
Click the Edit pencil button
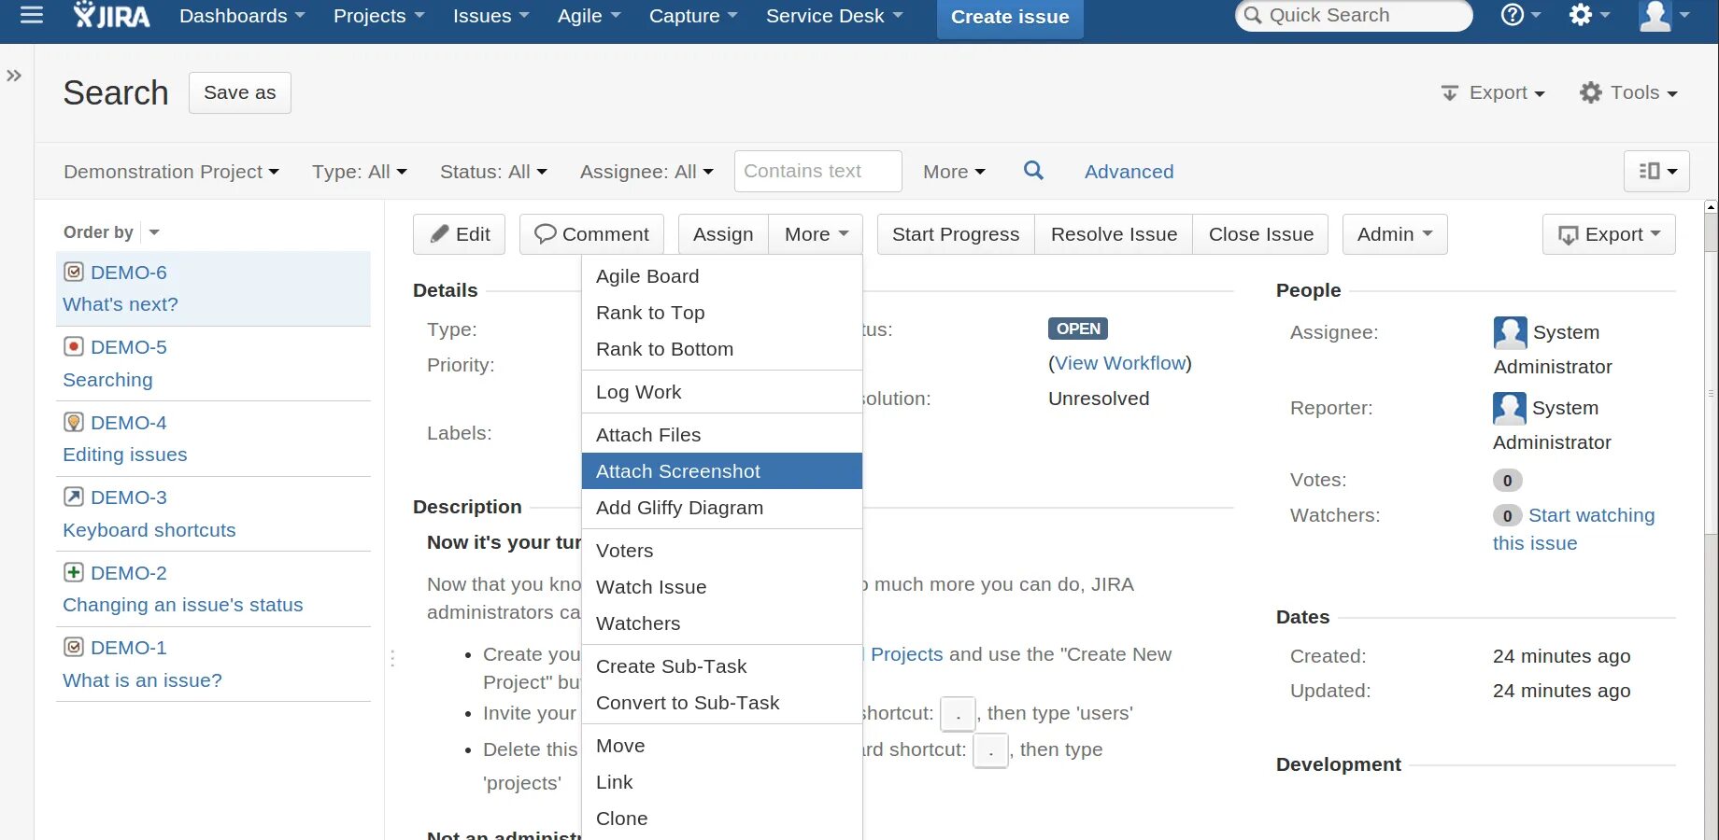pyautogui.click(x=459, y=234)
